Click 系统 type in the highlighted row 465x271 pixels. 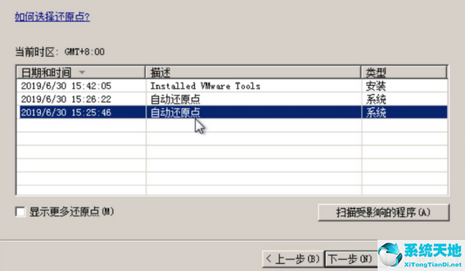point(376,112)
